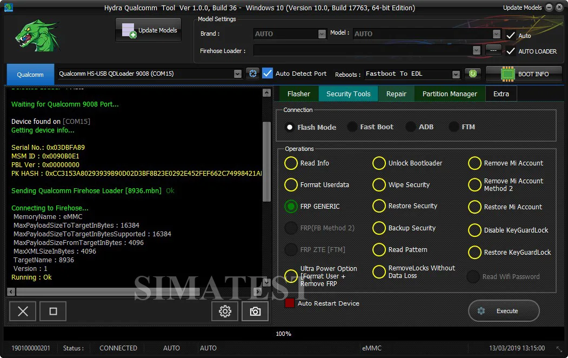Viewport: 568px width, 358px height.
Task: Click the X cancel icon below the log
Action: [23, 311]
